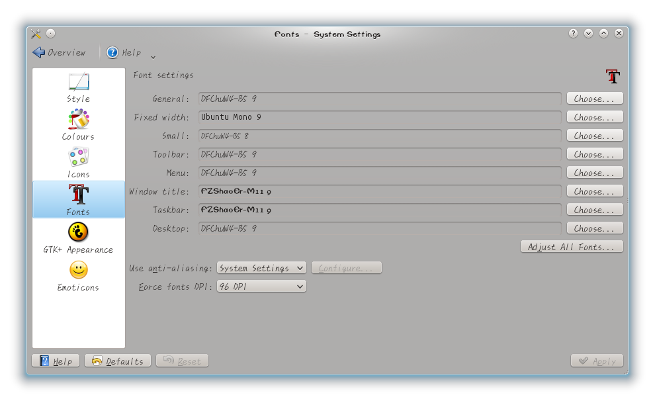Choose the Desktop font
Viewport: 655px width, 401px height.
pyautogui.click(x=595, y=228)
